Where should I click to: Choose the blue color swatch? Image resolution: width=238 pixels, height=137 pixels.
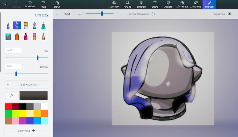37,121
